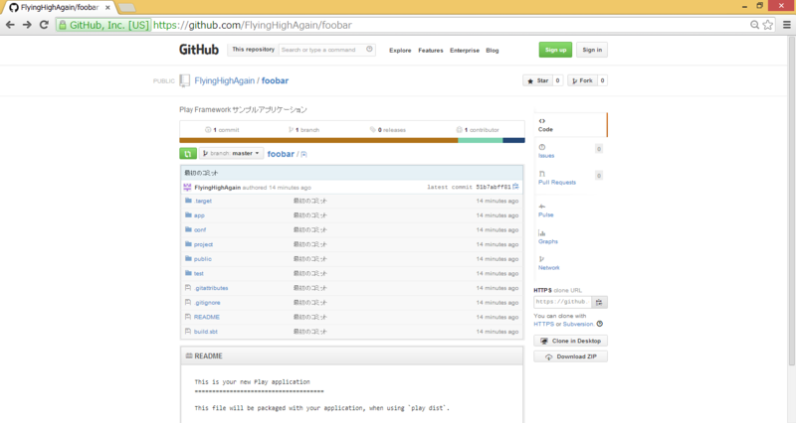Click the Graphs icon in the sidebar
Viewport: 796px width, 423px height.
[x=541, y=233]
